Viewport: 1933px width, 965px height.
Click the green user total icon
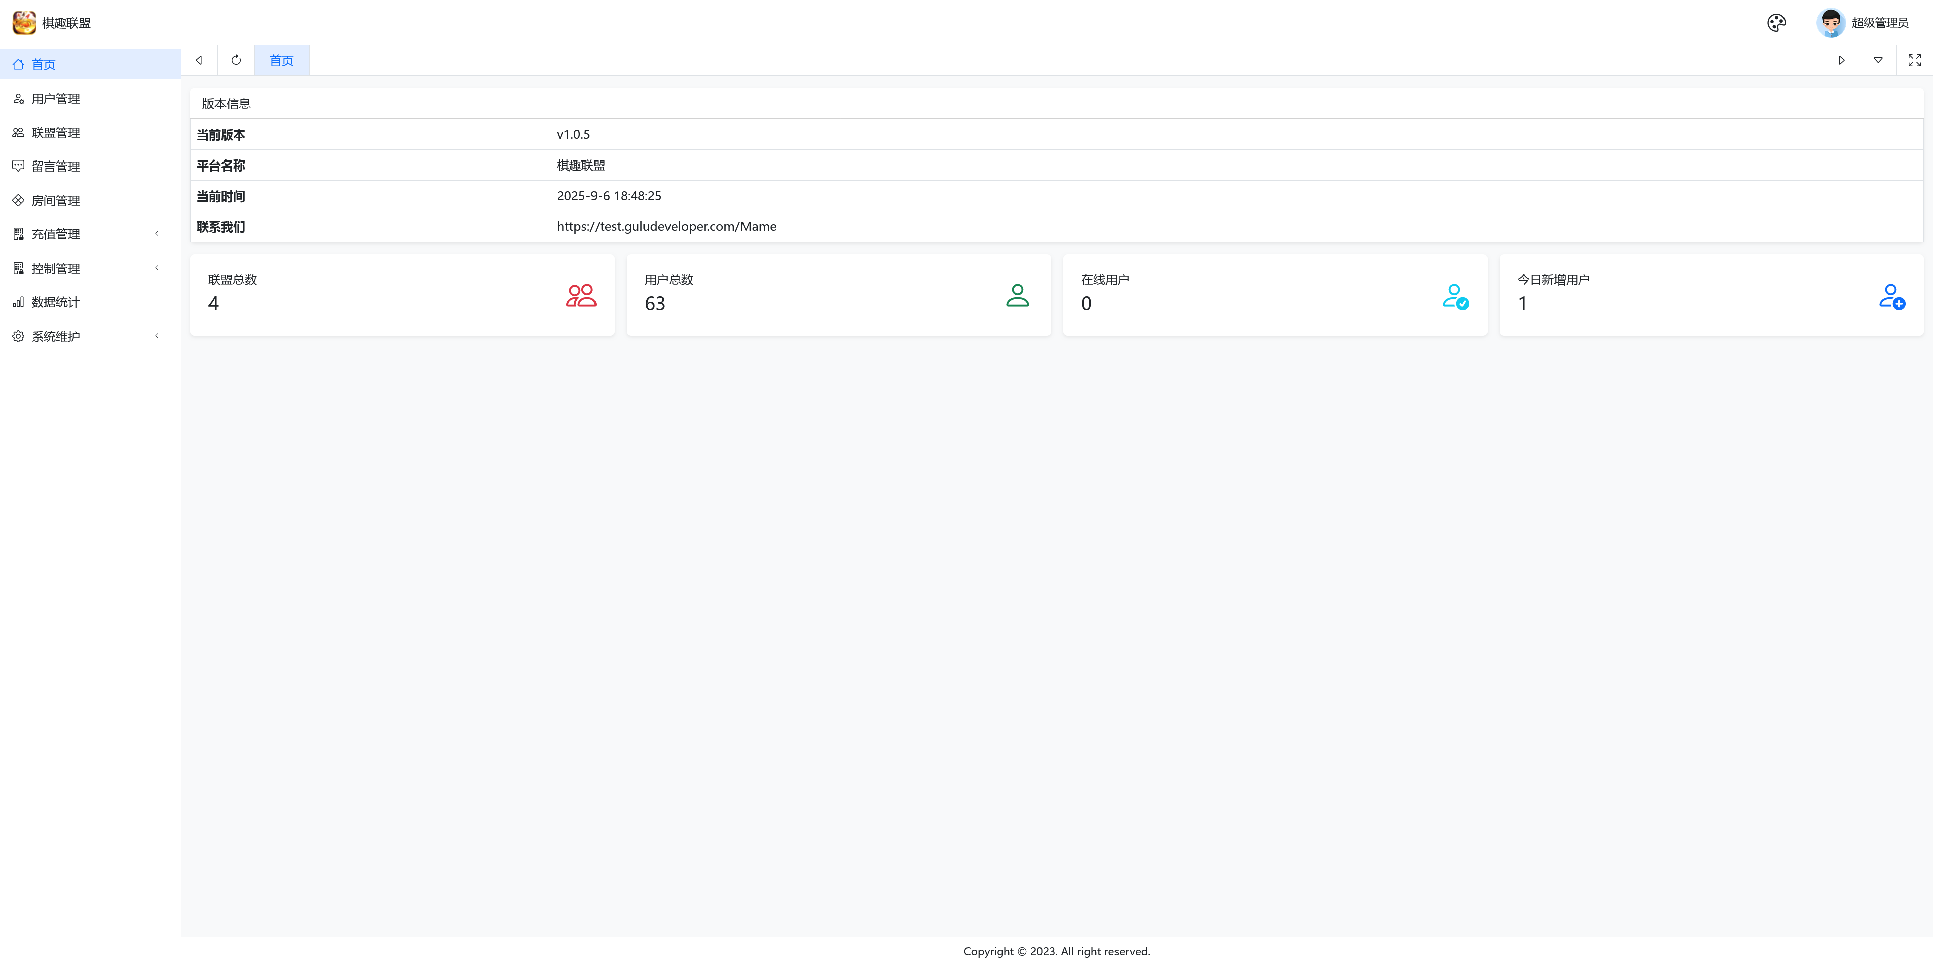coord(1017,295)
